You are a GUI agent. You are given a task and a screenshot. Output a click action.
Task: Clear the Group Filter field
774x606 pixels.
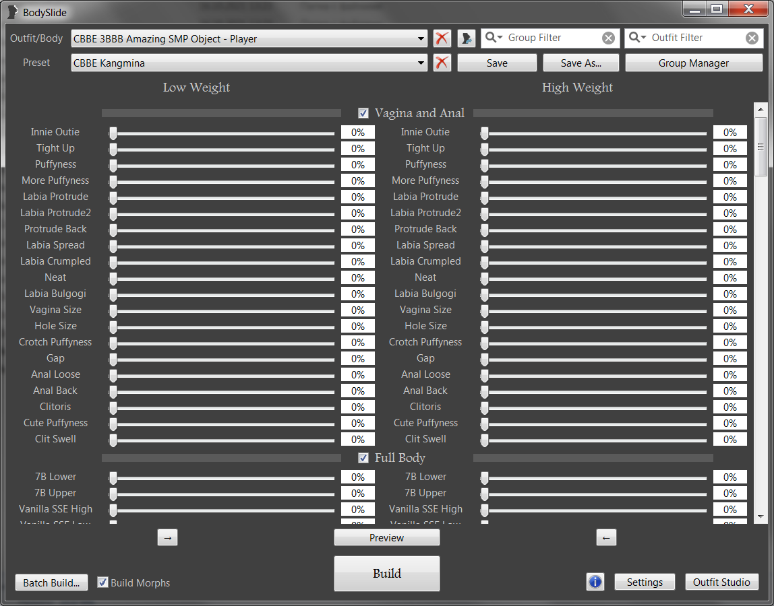[608, 38]
